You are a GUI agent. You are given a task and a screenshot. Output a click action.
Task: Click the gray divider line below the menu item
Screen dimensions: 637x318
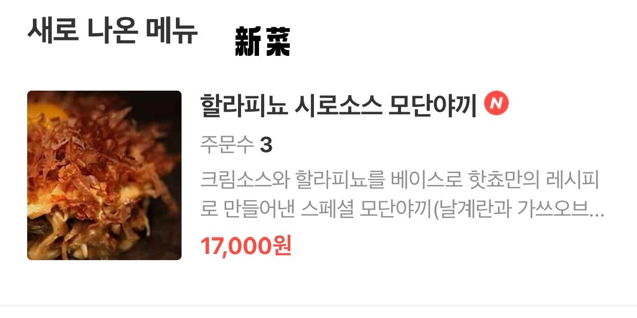318,306
